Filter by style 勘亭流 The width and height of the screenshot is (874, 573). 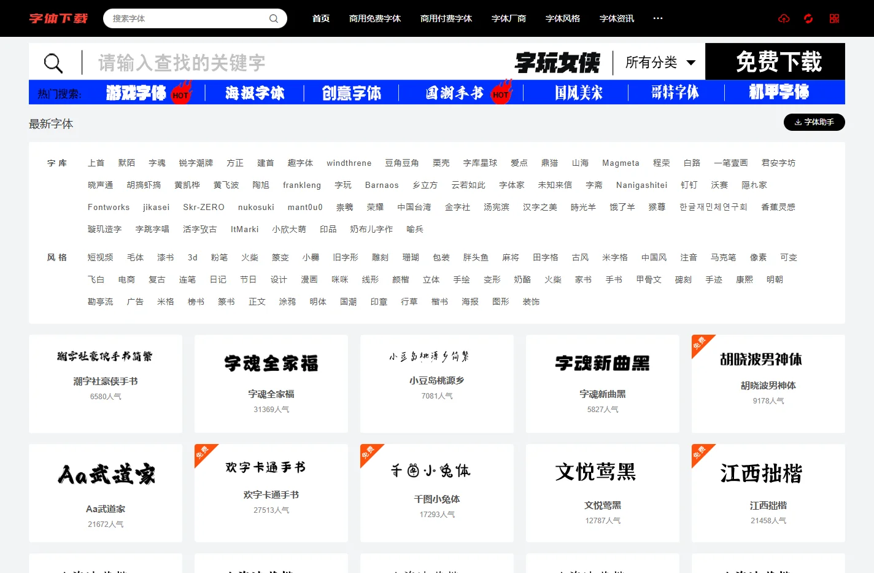click(101, 302)
